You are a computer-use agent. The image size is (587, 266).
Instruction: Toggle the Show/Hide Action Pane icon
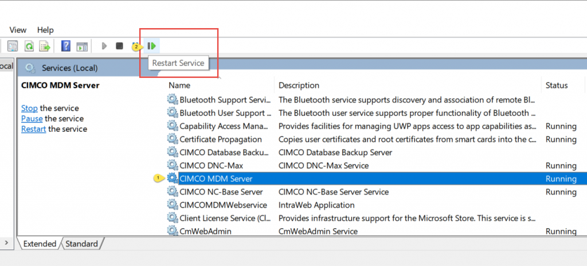click(x=82, y=46)
